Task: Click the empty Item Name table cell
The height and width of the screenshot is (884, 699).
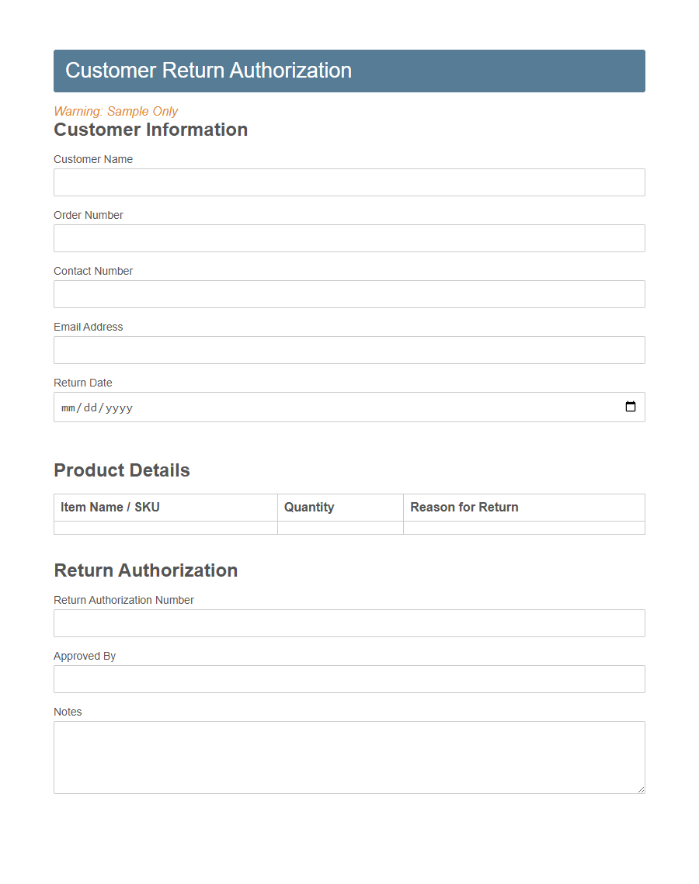Action: (x=165, y=529)
